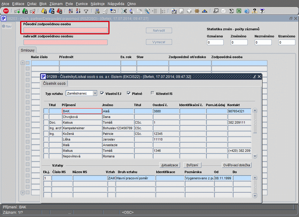
Task: Click the Sigma sum icon
Action: point(231,11)
